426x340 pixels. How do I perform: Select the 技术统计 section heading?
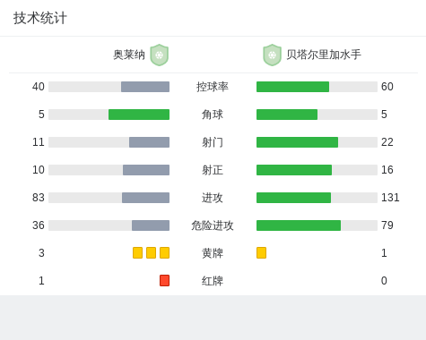tap(40, 18)
